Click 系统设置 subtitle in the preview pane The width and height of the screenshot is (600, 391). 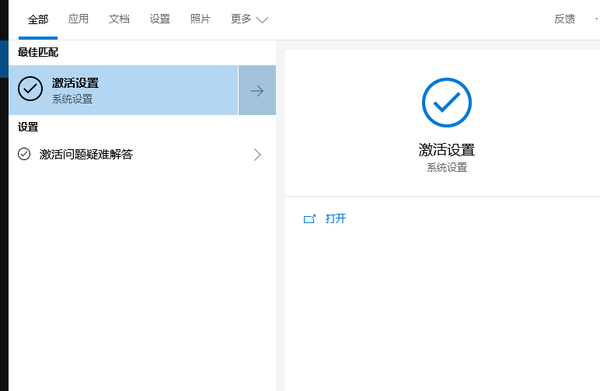(446, 168)
